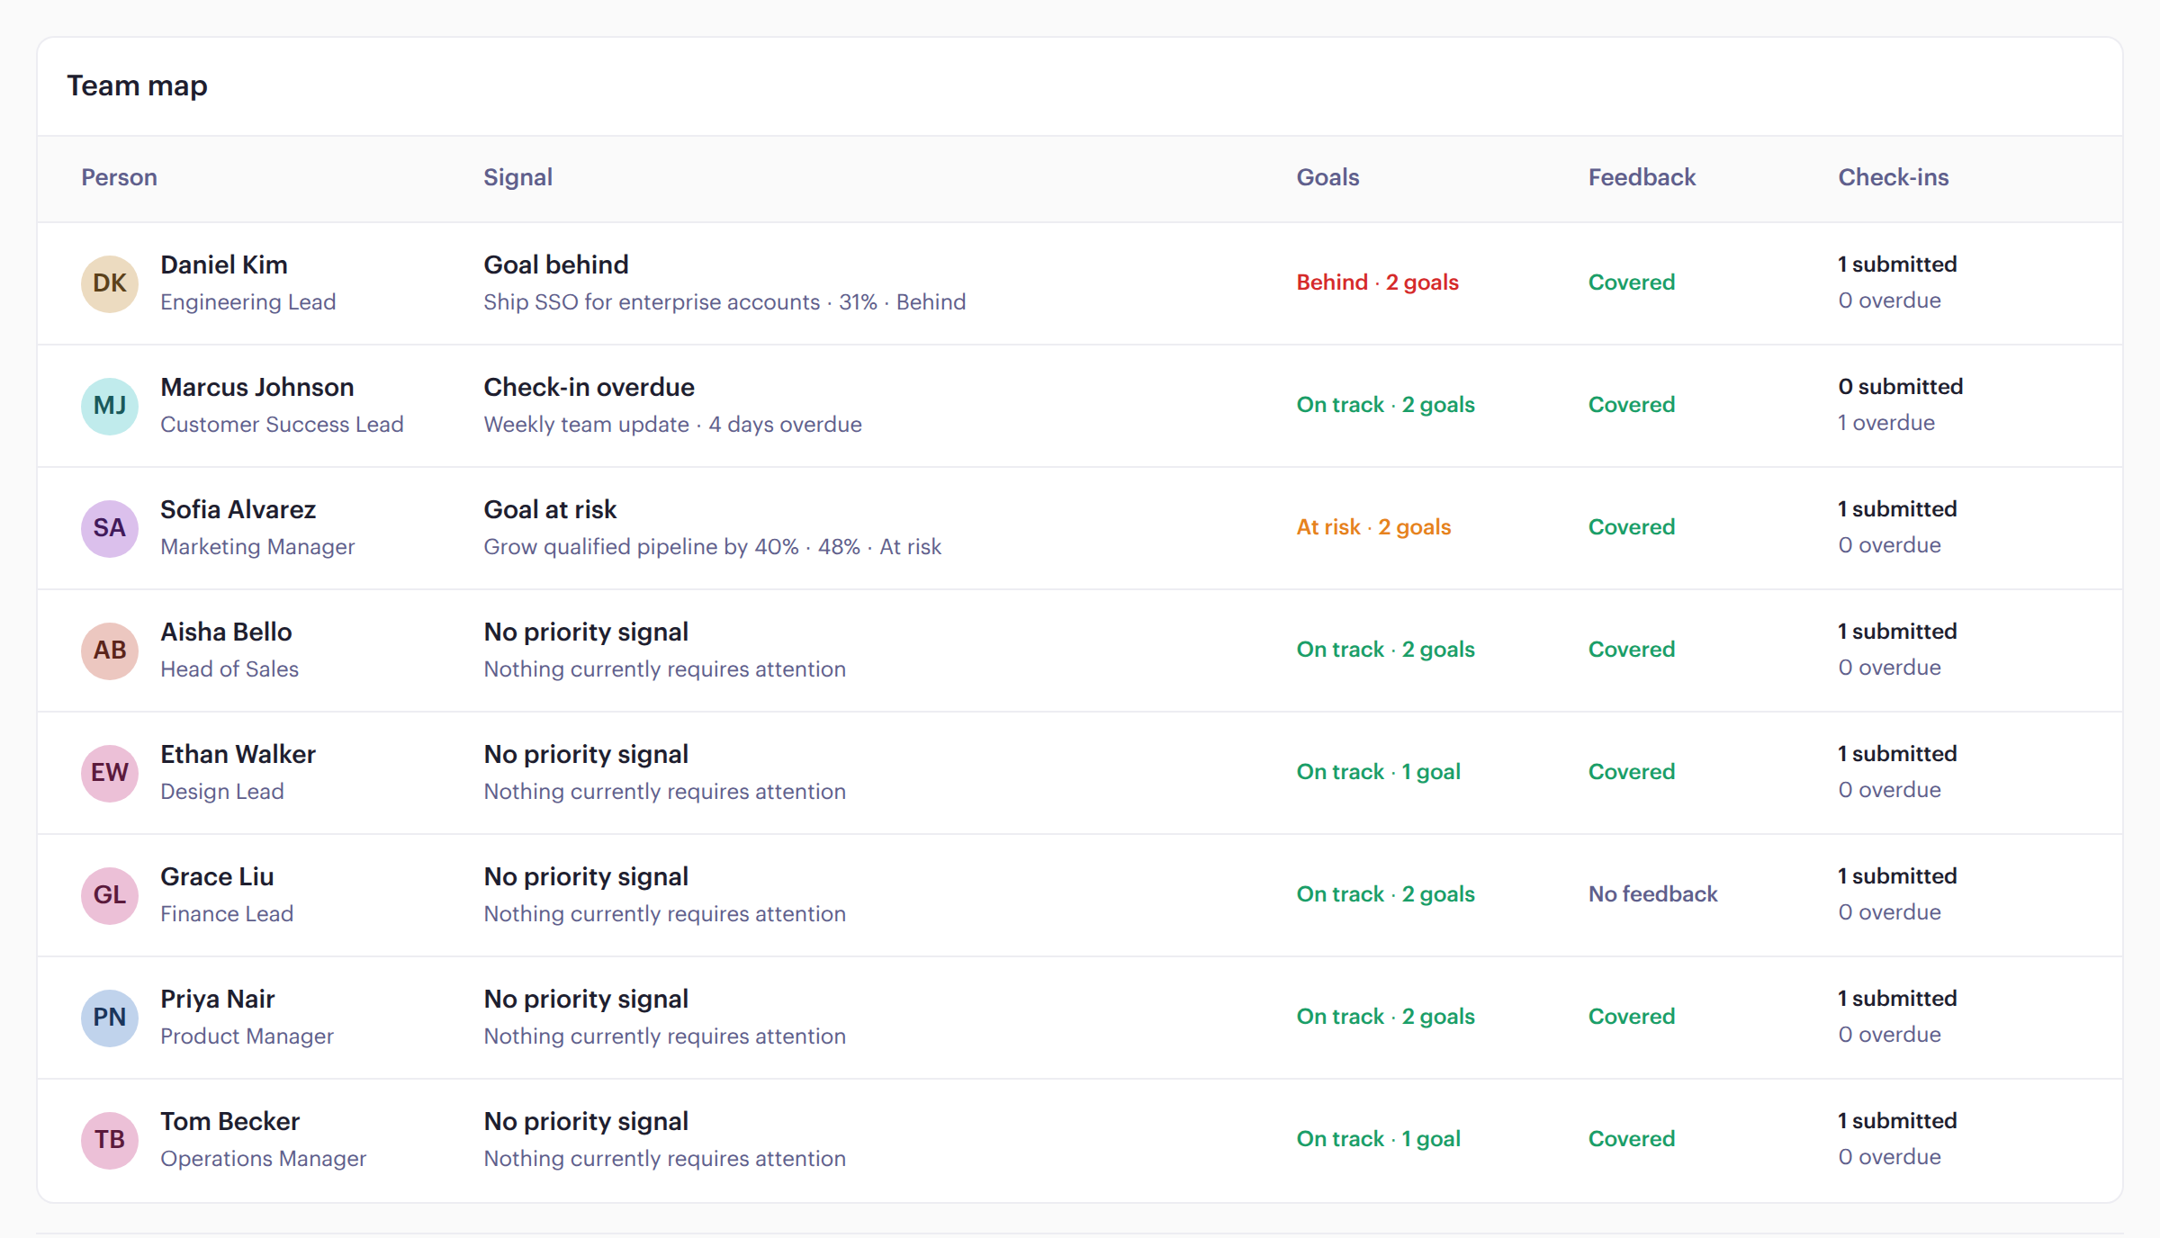This screenshot has width=2160, height=1238.
Task: Click 'At risk · 2 goals' status
Action: tap(1373, 527)
